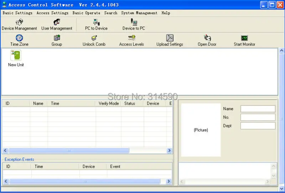Open the Basic Operate menu
285x193 pixels.
coord(86,13)
